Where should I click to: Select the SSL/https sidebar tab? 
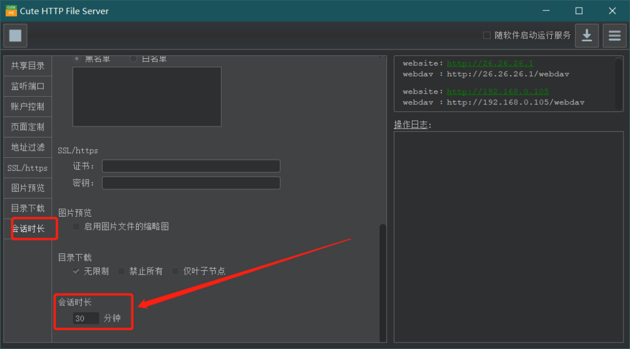click(x=28, y=168)
